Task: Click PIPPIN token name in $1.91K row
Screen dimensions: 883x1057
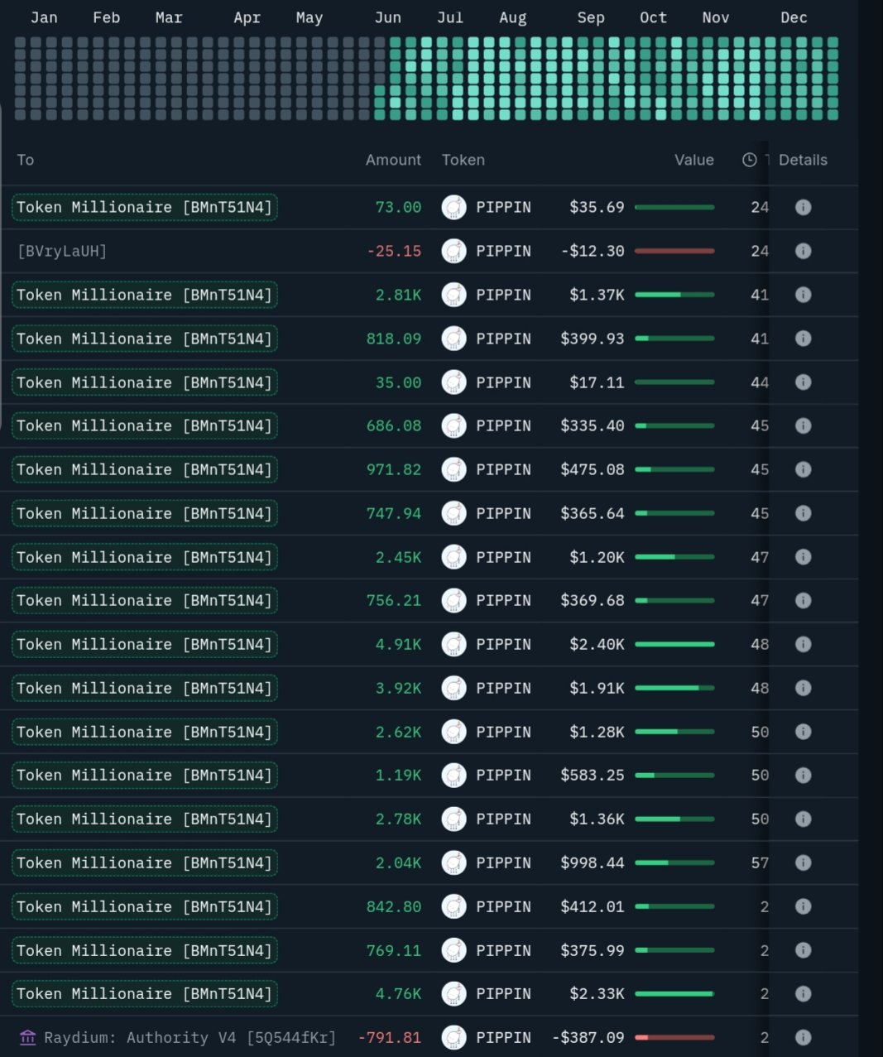Action: point(503,688)
